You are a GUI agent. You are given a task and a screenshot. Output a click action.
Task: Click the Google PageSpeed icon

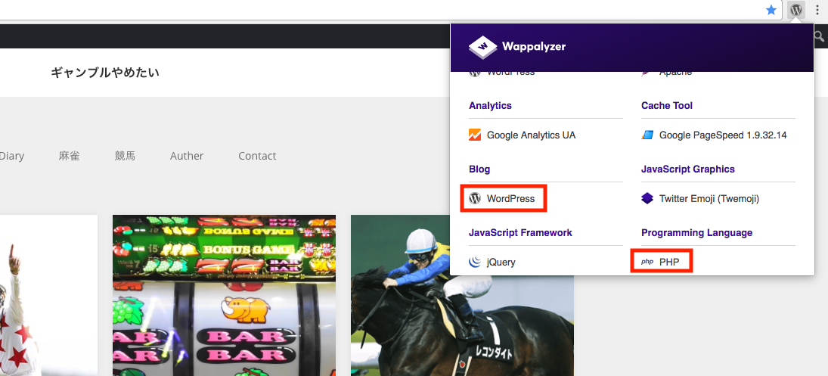click(x=647, y=135)
